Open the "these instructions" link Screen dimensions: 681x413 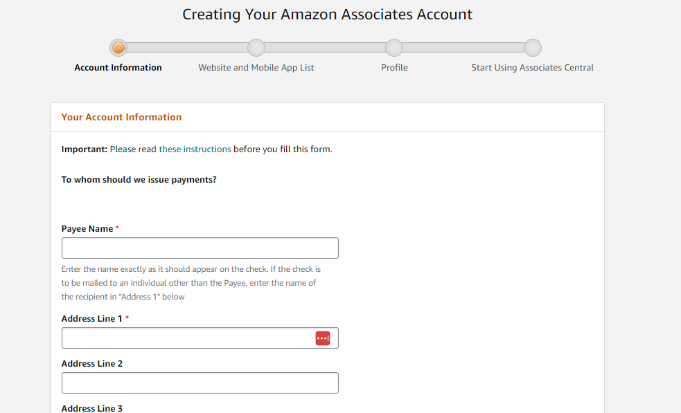click(x=195, y=149)
